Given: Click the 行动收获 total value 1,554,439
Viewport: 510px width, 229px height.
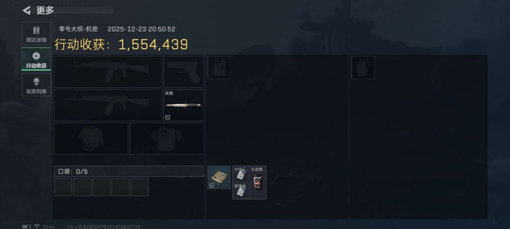Looking at the screenshot, I should click(x=153, y=44).
